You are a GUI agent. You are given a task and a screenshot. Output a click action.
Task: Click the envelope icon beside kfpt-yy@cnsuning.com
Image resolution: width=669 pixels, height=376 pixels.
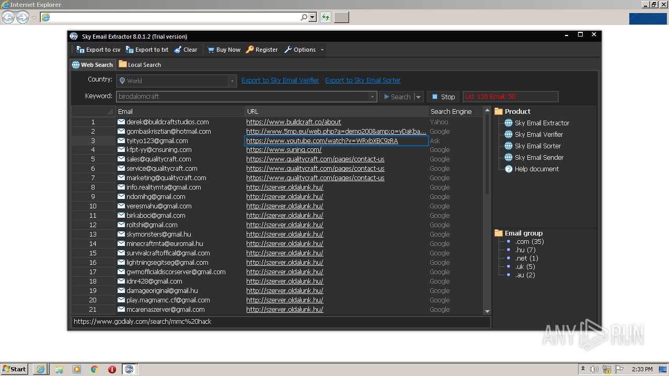tap(121, 149)
